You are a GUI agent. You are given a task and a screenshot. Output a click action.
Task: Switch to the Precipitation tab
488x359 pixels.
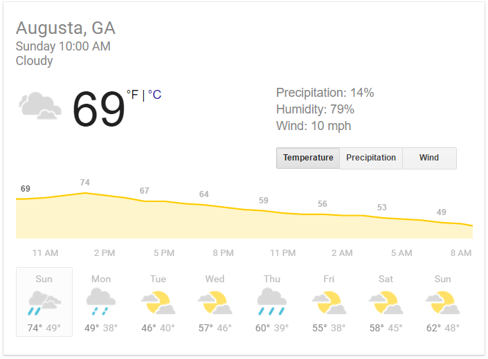(371, 158)
